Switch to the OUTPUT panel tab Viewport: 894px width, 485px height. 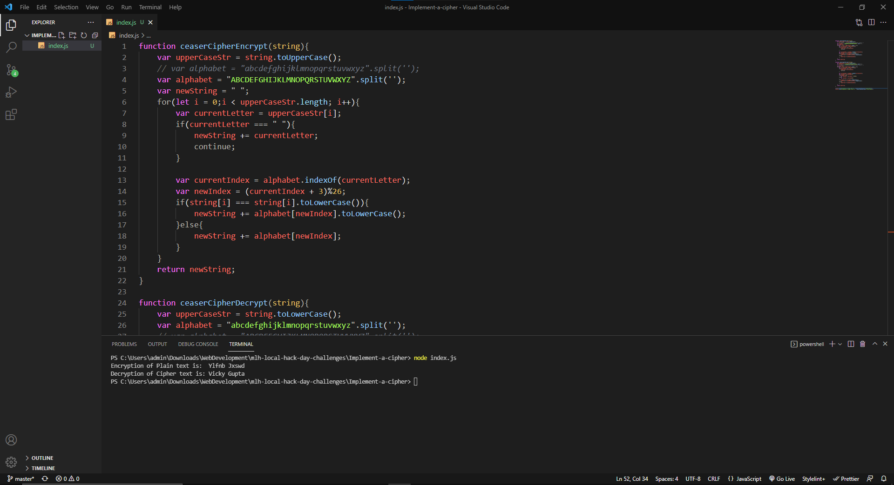tap(157, 344)
